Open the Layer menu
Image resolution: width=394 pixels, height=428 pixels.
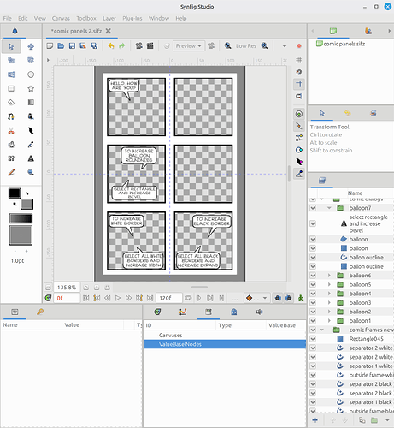(109, 18)
